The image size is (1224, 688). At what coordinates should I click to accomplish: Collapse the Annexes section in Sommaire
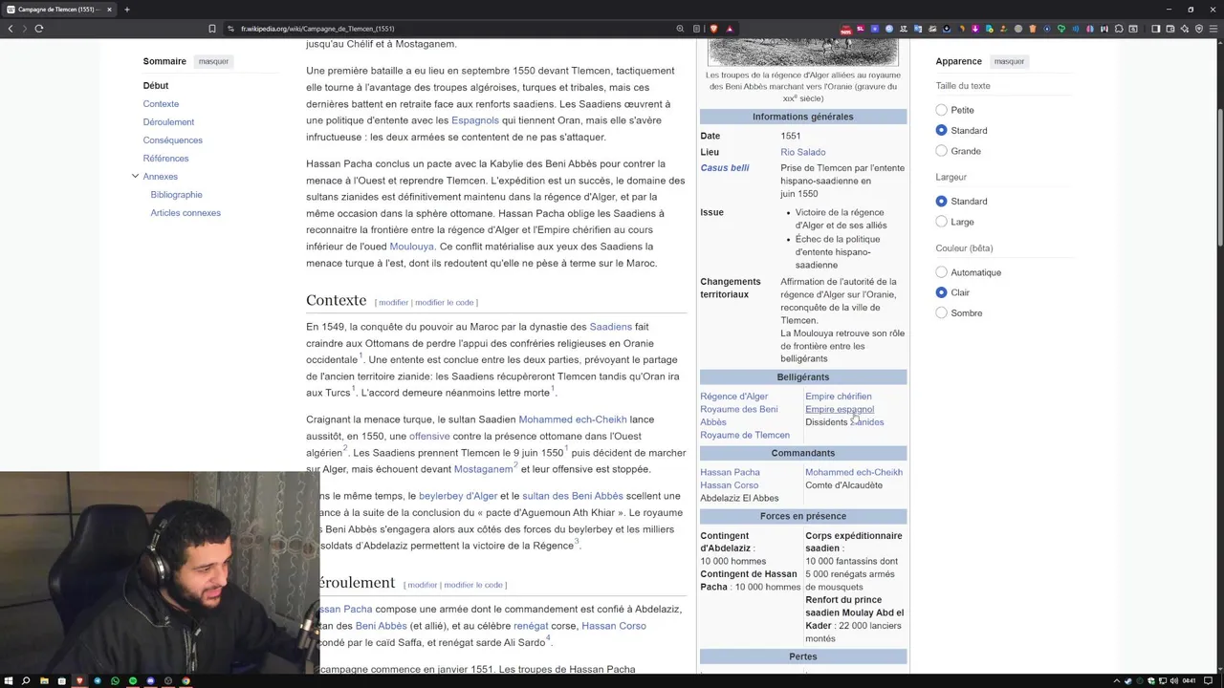click(135, 176)
